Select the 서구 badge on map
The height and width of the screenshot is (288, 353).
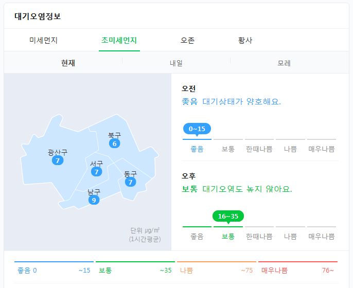coord(97,172)
